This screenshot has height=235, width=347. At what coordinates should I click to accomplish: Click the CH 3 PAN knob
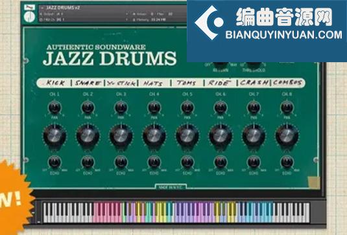click(121, 107)
